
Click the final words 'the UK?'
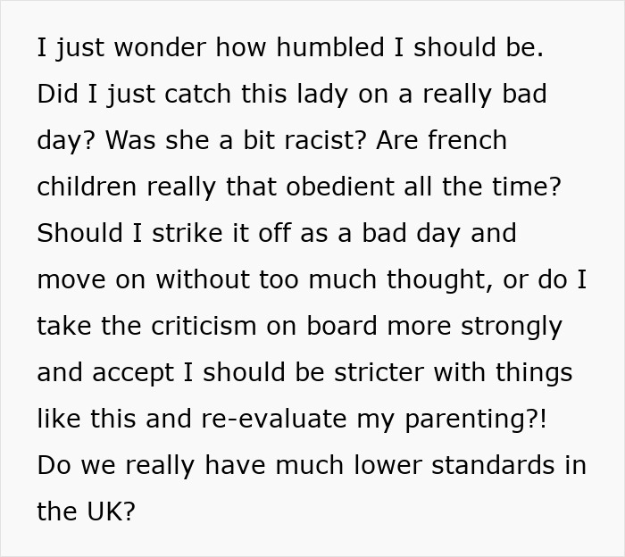tap(86, 511)
